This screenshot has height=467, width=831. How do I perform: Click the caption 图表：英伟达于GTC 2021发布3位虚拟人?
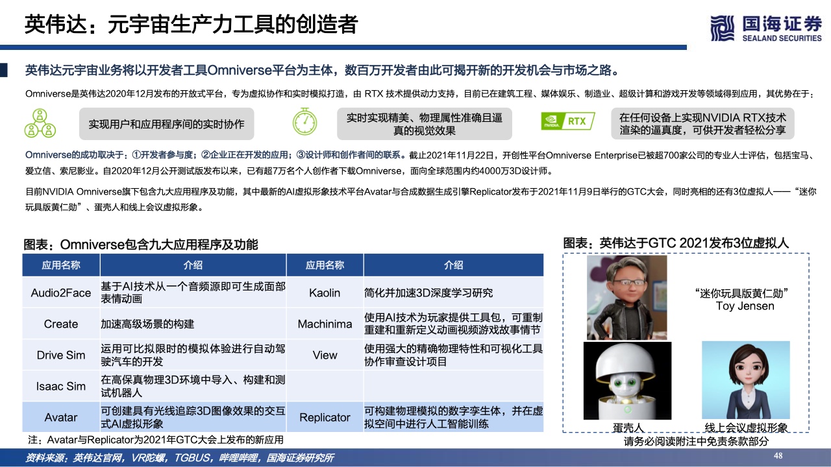676,243
